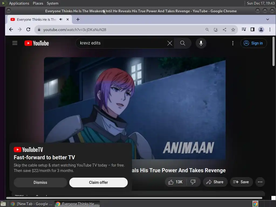Dislike the video with thumbs down
Image resolution: width=276 pixels, height=207 pixels.
coord(193,182)
